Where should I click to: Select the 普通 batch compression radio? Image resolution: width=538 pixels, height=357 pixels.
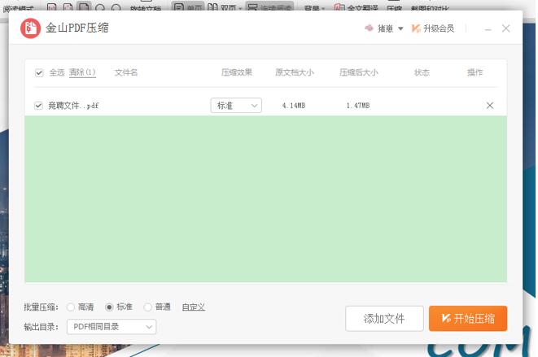point(148,307)
